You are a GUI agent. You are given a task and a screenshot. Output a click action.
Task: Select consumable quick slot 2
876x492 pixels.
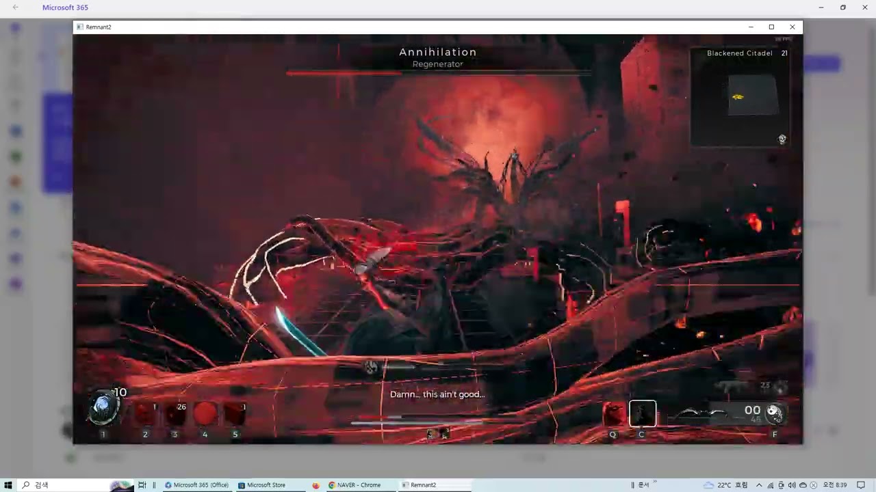click(x=145, y=413)
